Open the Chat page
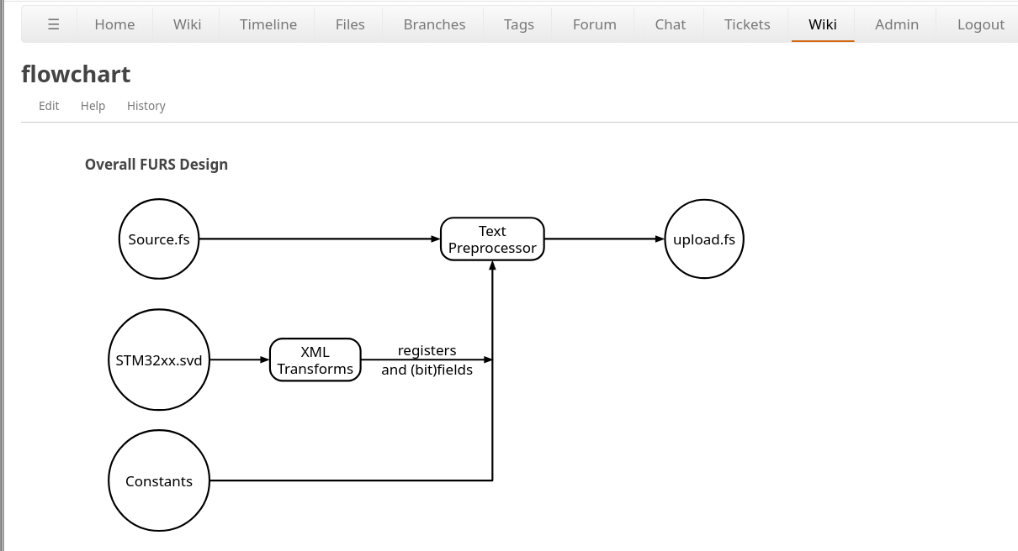The height and width of the screenshot is (551, 1018). coord(670,24)
